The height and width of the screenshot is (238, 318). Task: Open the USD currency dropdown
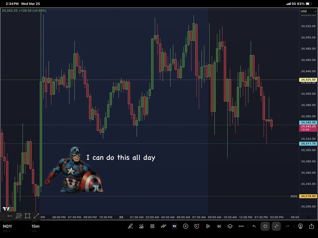(x=308, y=11)
